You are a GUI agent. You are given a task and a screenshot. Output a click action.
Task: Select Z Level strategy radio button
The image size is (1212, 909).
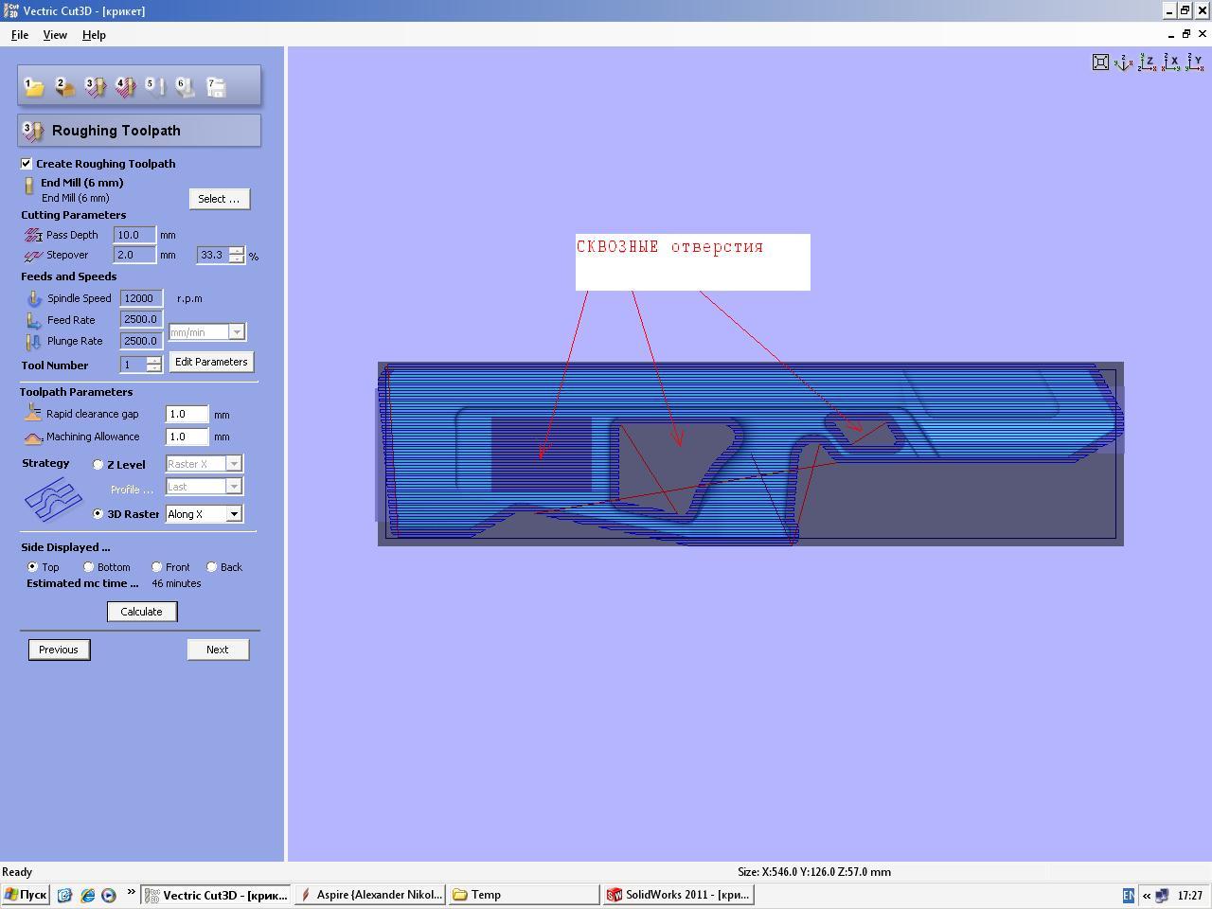[98, 465]
